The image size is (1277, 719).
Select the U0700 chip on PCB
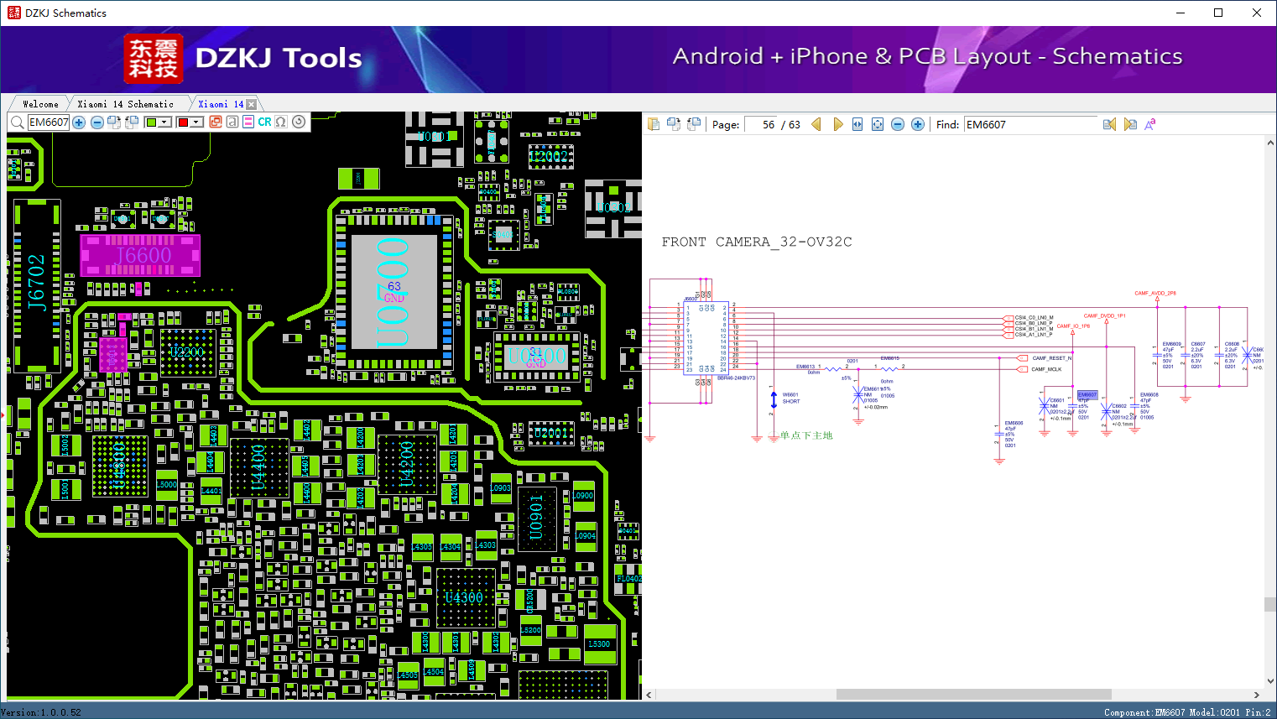point(394,292)
